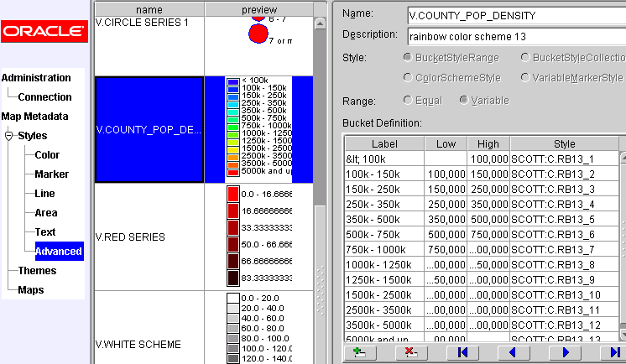Screen dimensions: 626x364
Task: Open the Themes tree item
Action: click(x=37, y=271)
